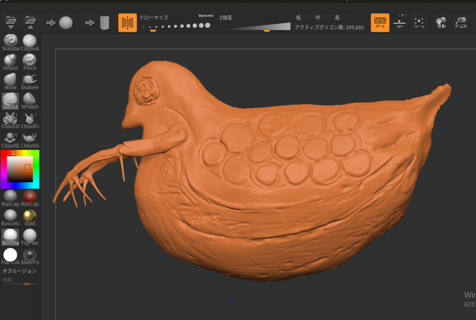Select the SnakeHook brush
Viewport: 476px width, 320px height.
click(x=30, y=82)
